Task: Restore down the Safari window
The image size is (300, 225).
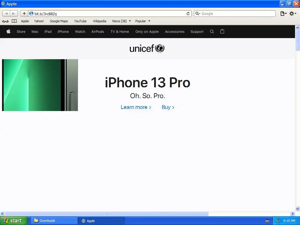Action: (289, 4)
